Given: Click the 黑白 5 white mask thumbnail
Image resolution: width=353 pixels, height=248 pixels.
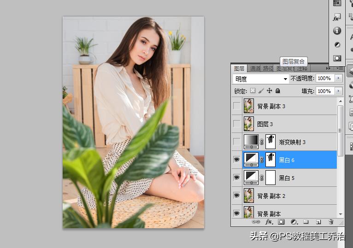Looking at the screenshot, I should tap(271, 178).
